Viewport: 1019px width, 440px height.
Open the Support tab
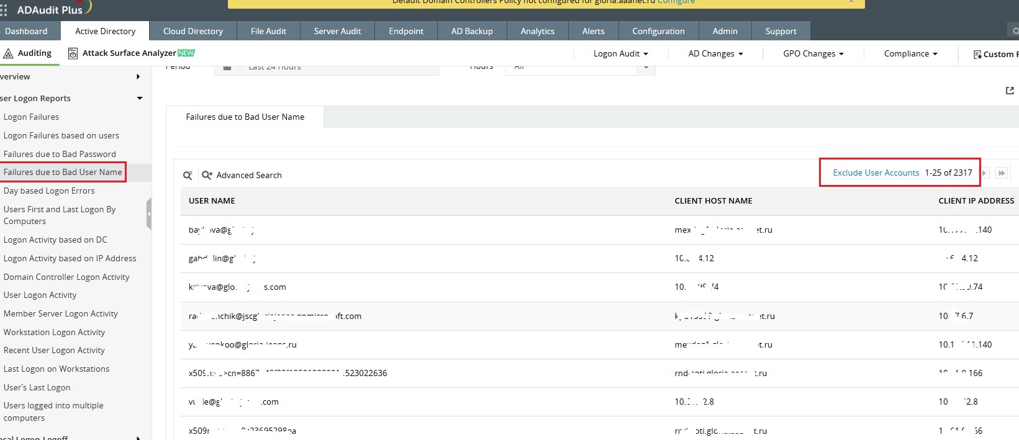coord(781,31)
